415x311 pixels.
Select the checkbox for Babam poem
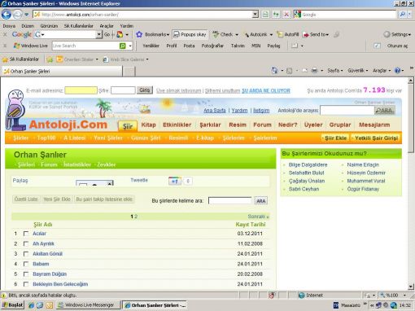[26, 264]
